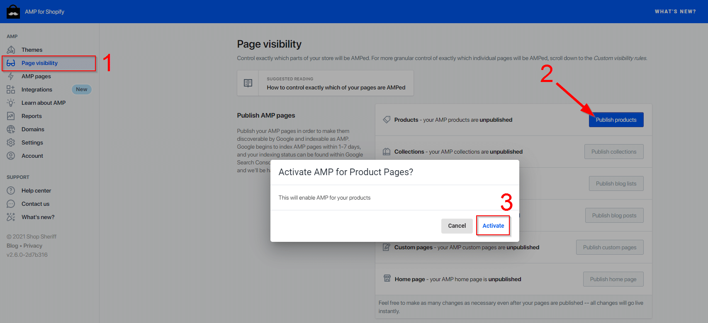This screenshot has width=708, height=323.
Task: Click the Domains globe icon
Action: 11,129
